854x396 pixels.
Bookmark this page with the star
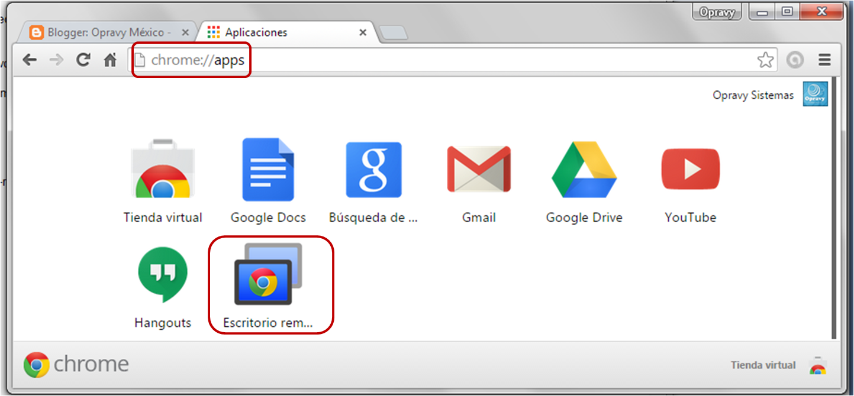(x=765, y=60)
